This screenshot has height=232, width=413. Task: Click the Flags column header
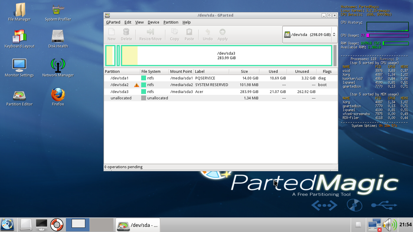[327, 72]
